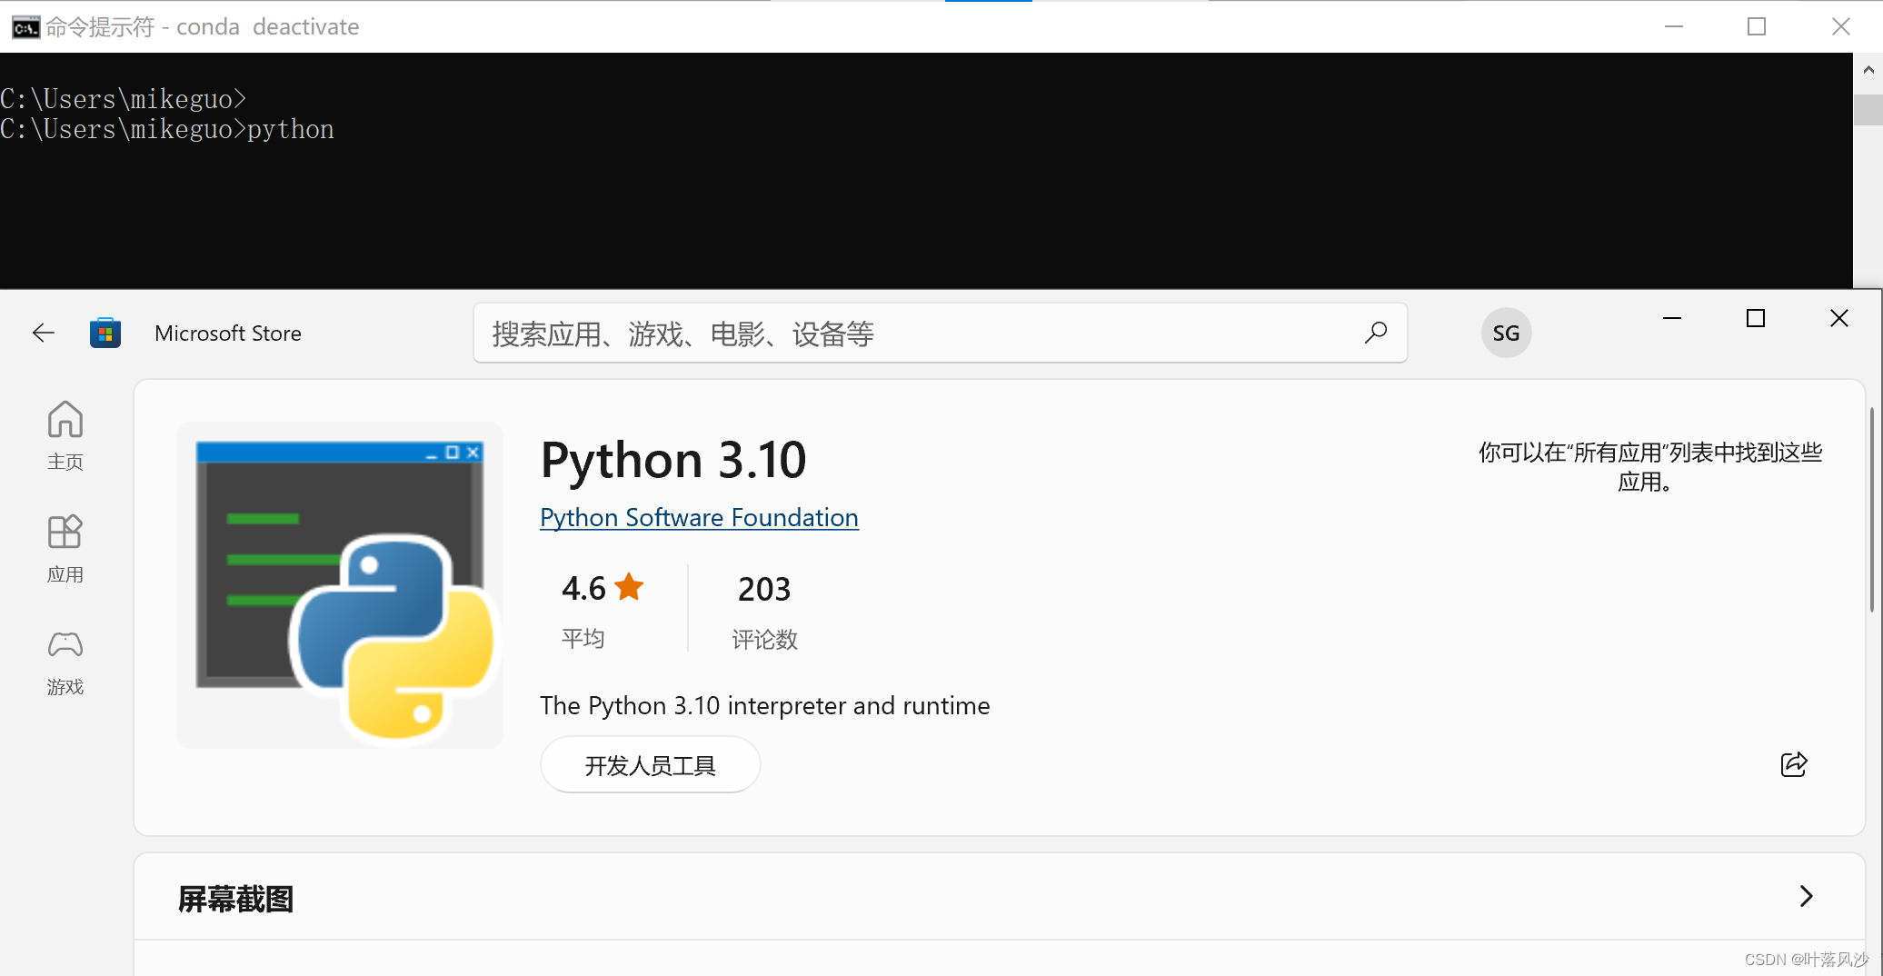Open Python Software Foundation publisher link

click(699, 517)
